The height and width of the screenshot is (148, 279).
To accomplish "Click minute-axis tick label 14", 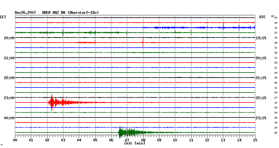I will tap(239, 140).
